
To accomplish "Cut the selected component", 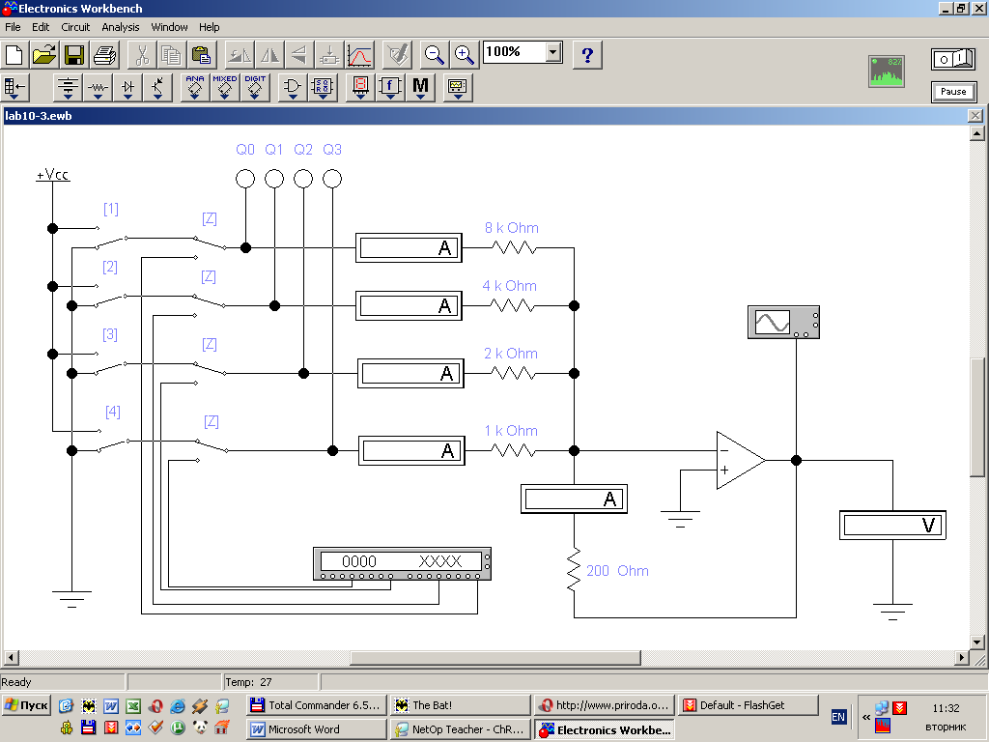I will [142, 55].
